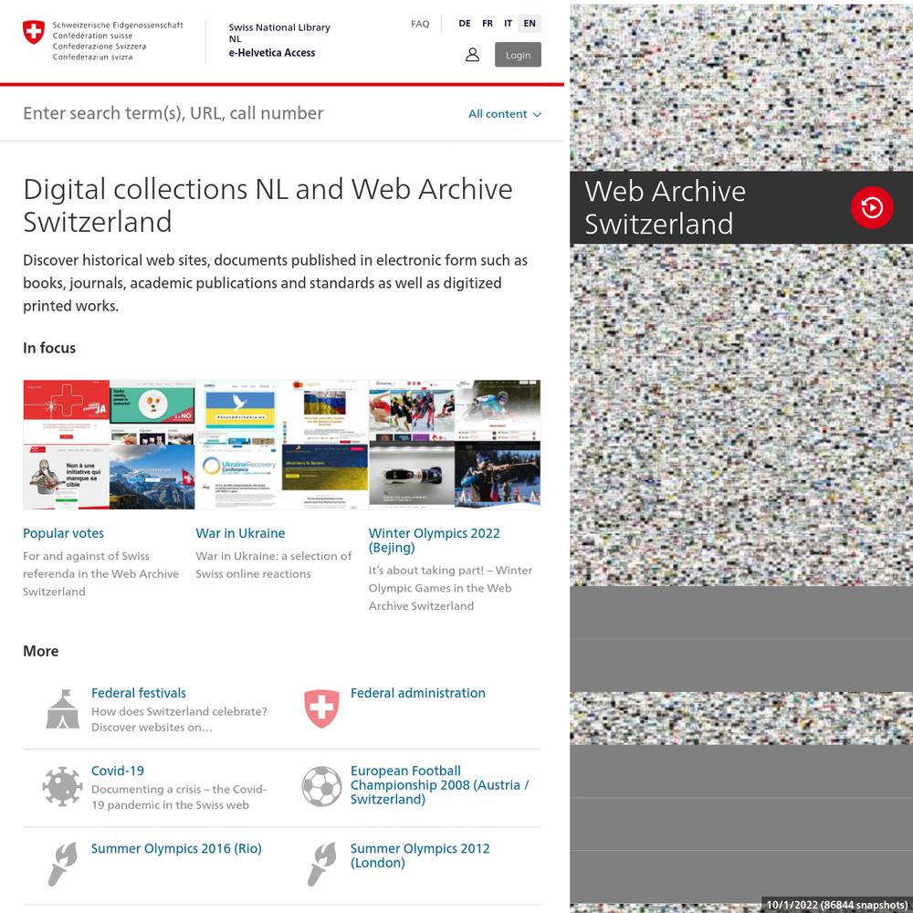The height and width of the screenshot is (913, 913).
Task: Click the Swiss Confederation coat of arms logo
Action: point(33,32)
